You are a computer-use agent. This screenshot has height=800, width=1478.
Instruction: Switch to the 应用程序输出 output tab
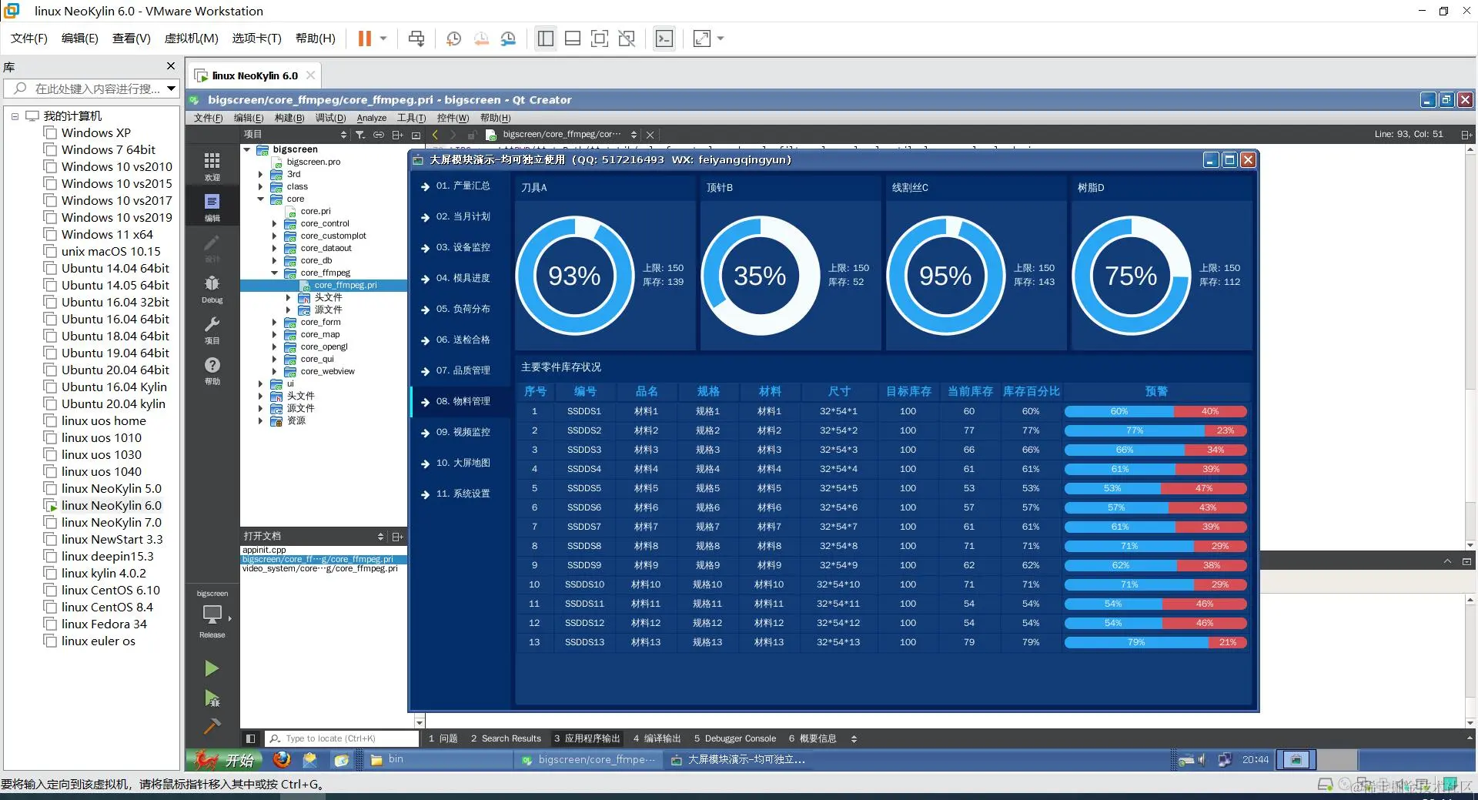pyautogui.click(x=587, y=738)
